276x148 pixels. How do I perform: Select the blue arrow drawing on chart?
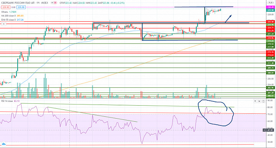click(228, 19)
